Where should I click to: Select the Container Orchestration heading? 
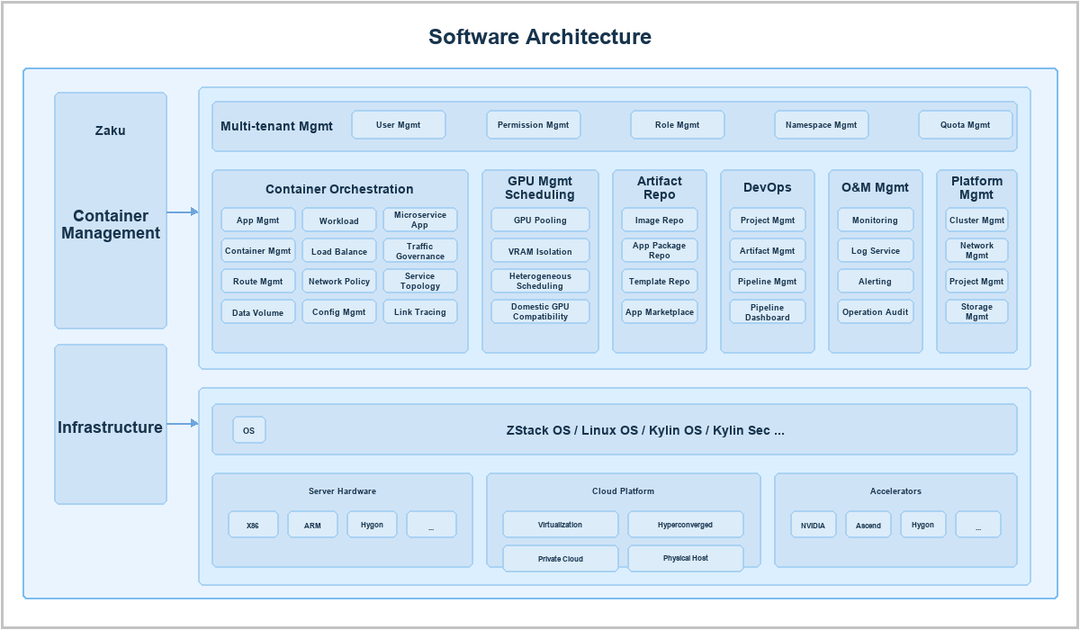pyautogui.click(x=339, y=189)
